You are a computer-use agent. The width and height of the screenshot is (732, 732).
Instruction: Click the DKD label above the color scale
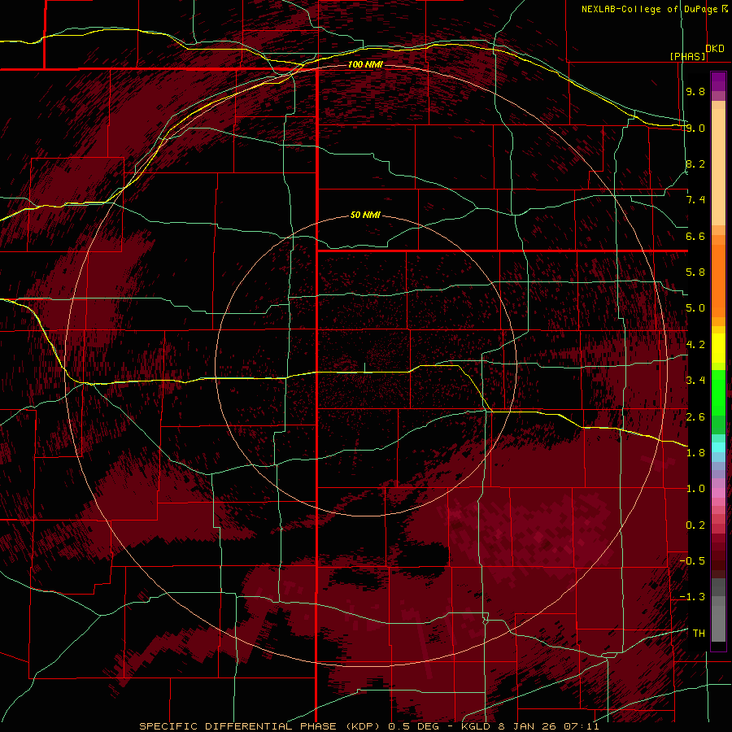pyautogui.click(x=715, y=49)
